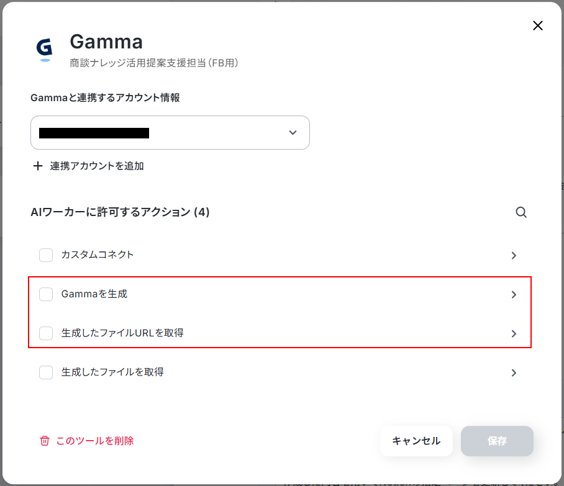Click 連携アカウントを追加 link text
The height and width of the screenshot is (486, 564).
[x=97, y=166]
